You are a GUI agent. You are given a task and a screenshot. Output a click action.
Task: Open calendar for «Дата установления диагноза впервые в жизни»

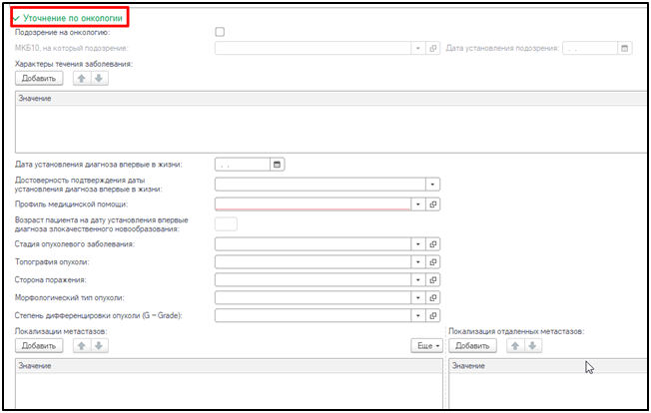click(x=278, y=165)
